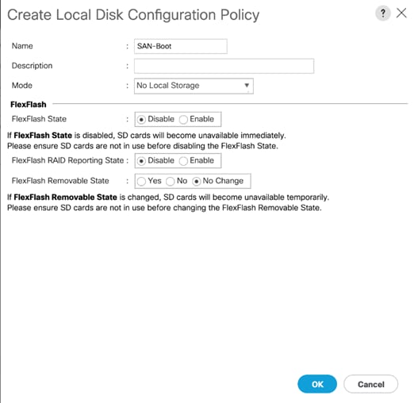This screenshot has width=414, height=403.
Task: Click the Mode field label
Action: pos(22,86)
